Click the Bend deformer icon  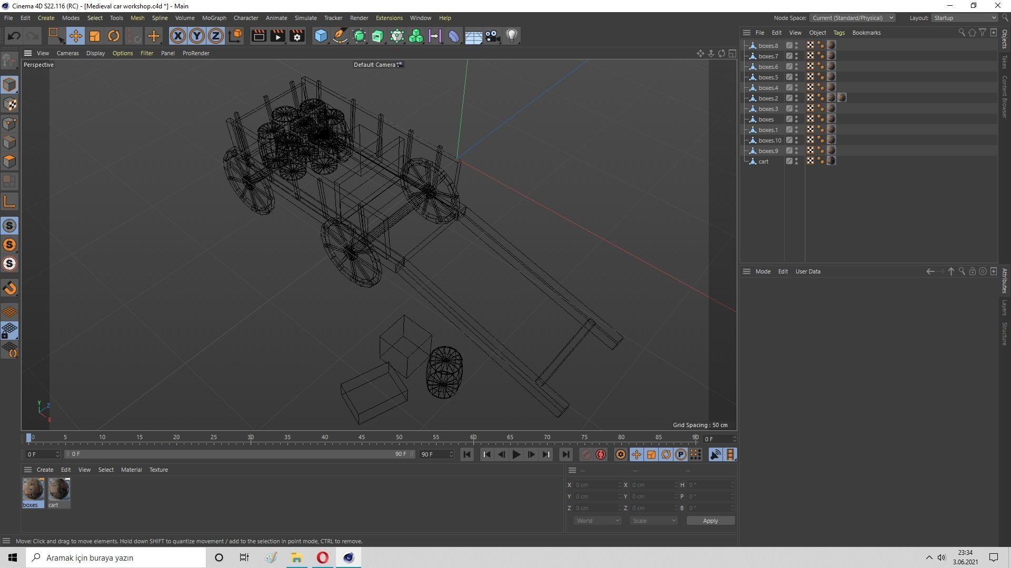tap(454, 36)
